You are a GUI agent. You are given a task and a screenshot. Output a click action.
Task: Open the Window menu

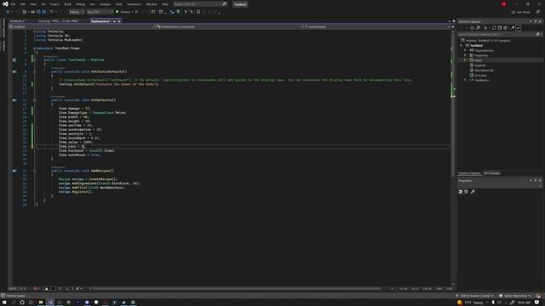[x=152, y=4]
